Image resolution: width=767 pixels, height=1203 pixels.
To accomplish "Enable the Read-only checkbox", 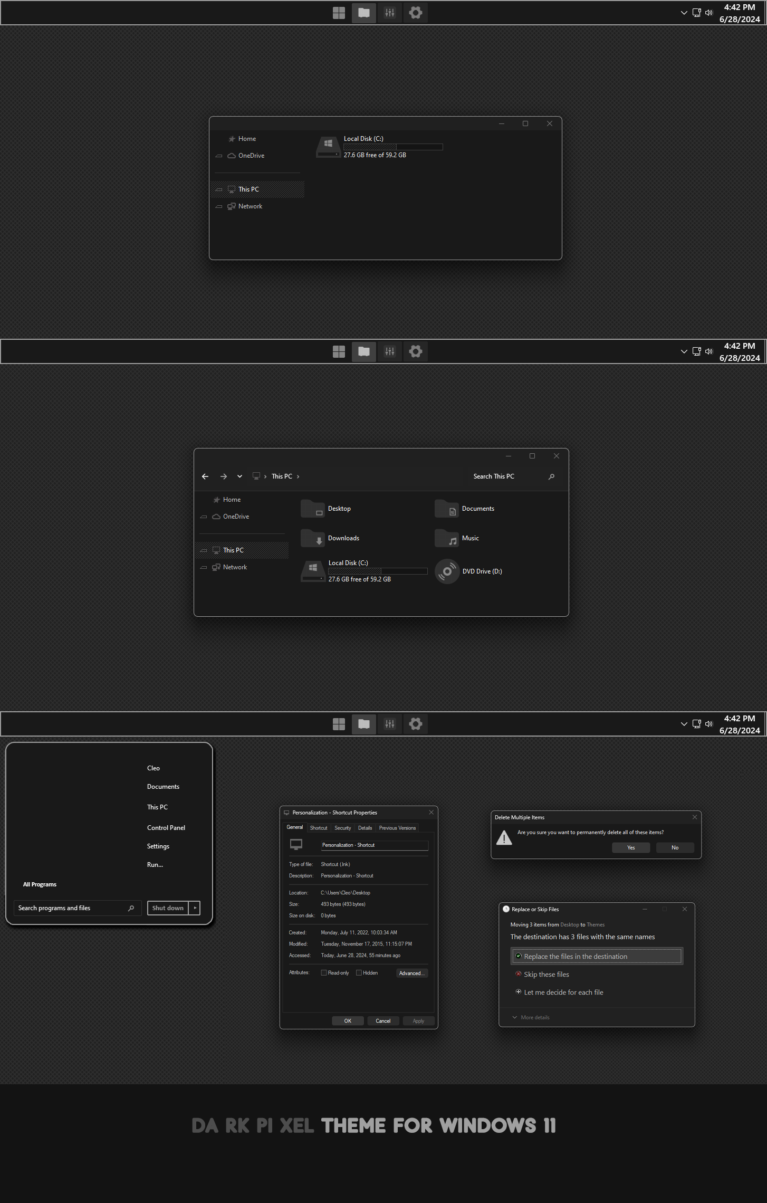I will click(x=324, y=973).
